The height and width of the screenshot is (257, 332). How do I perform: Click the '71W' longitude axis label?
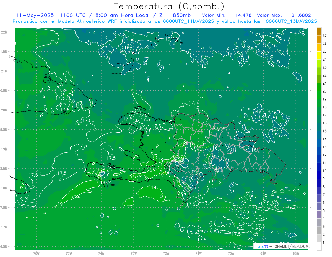coord(198,253)
